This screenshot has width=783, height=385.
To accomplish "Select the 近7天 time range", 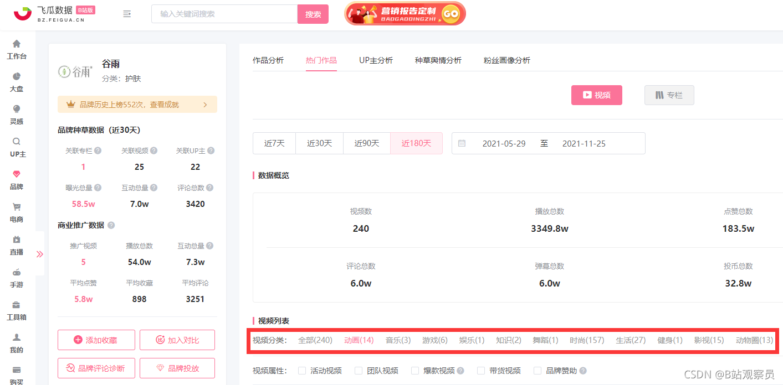I will (274, 143).
